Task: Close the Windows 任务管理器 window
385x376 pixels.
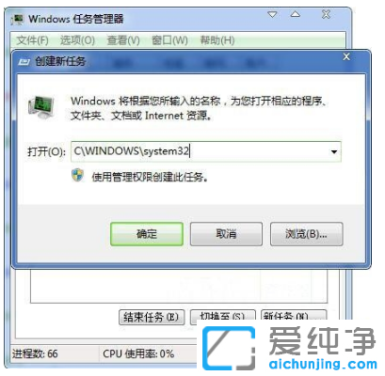Action: pos(326,14)
